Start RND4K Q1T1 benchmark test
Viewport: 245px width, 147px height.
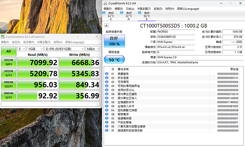[x=8, y=95]
